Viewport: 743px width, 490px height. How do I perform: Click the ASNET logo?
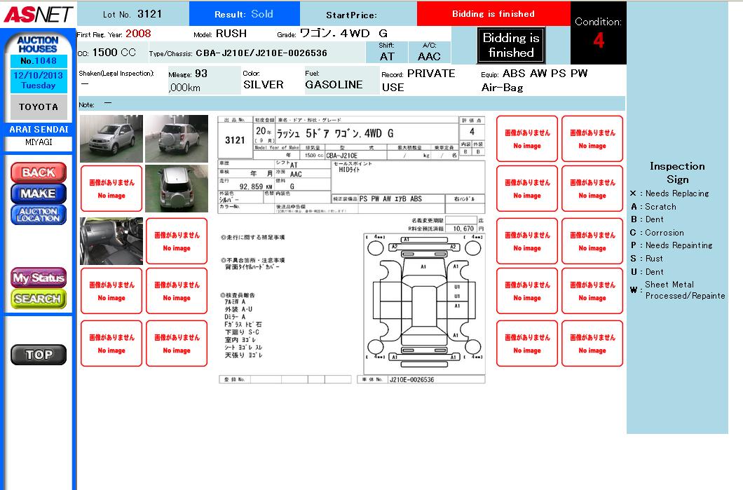36,14
